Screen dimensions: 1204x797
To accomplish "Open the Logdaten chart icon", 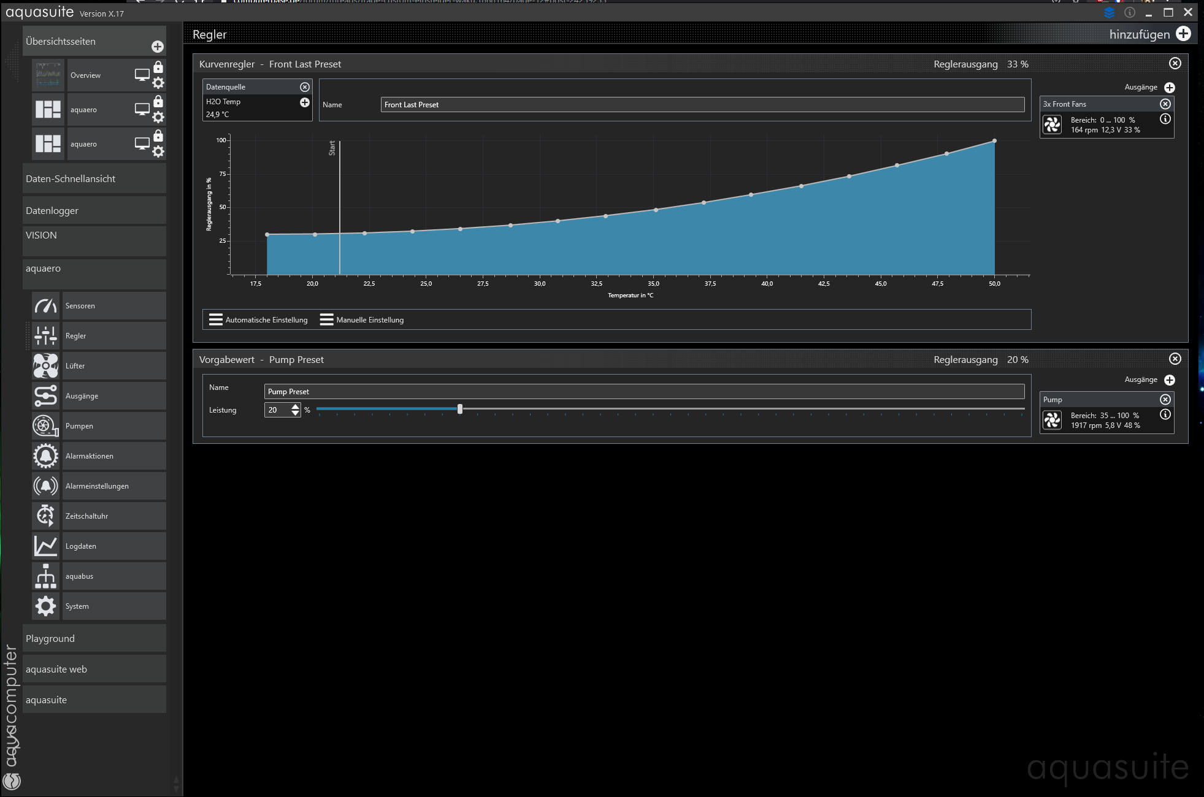I will (x=45, y=546).
